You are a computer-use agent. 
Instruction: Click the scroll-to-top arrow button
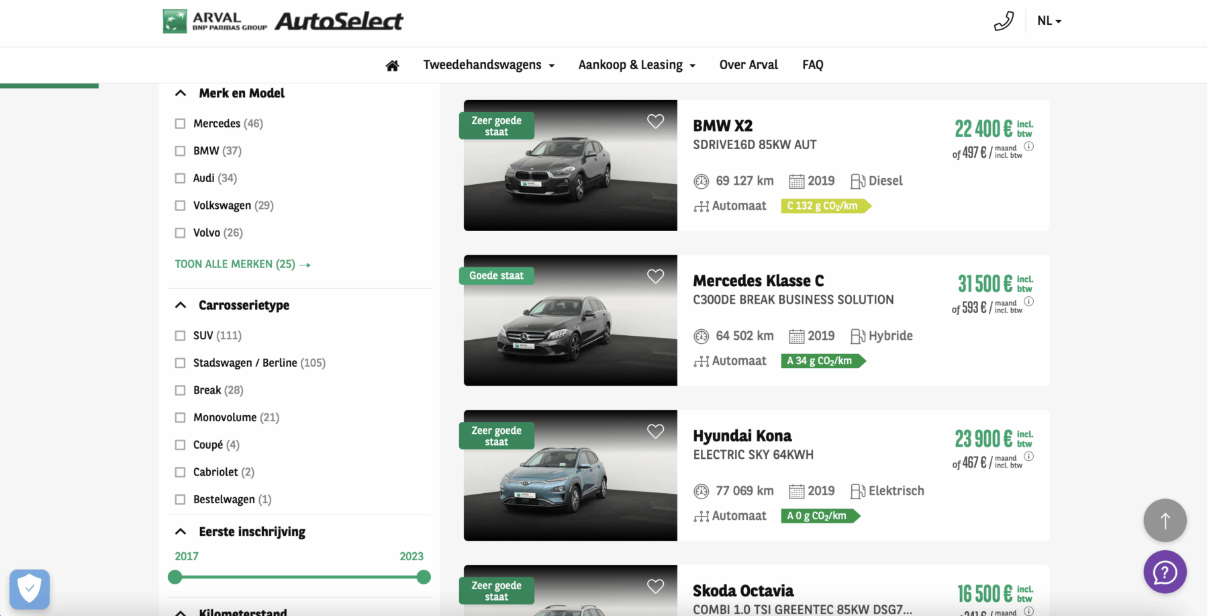point(1165,521)
